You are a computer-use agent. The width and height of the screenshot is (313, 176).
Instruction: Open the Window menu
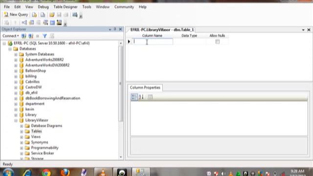pos(103,7)
